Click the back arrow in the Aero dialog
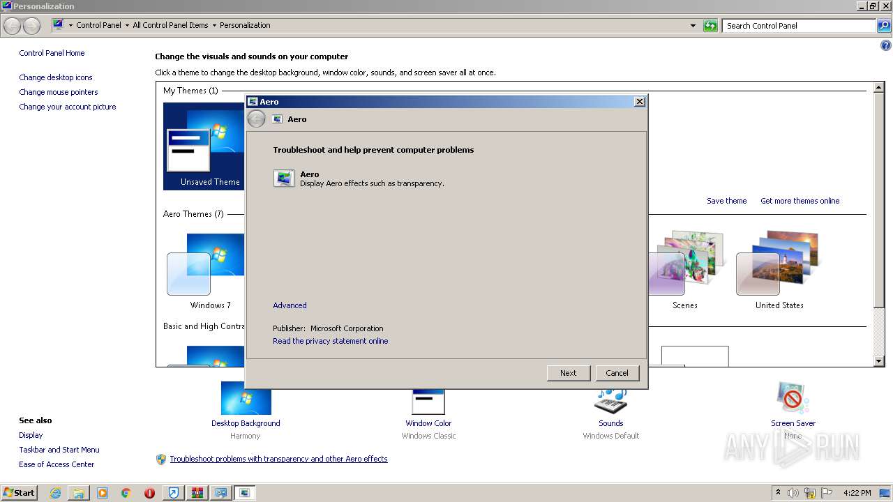This screenshot has height=502, width=893. tap(256, 119)
